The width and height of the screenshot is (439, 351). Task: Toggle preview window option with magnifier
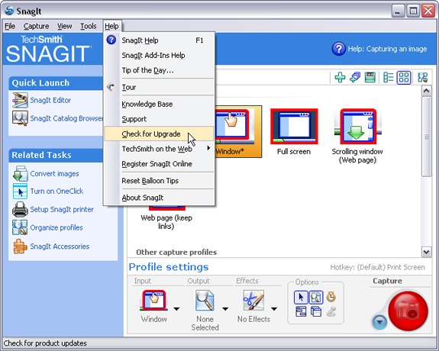click(316, 298)
